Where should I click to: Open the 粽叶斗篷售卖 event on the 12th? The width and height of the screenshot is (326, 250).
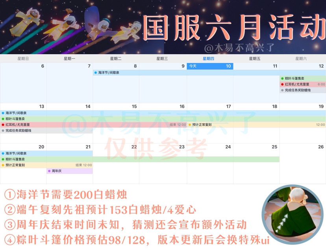(303, 79)
